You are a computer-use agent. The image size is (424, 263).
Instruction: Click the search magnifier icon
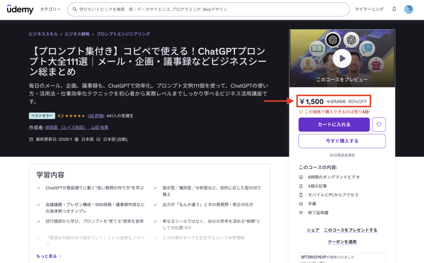click(x=75, y=9)
